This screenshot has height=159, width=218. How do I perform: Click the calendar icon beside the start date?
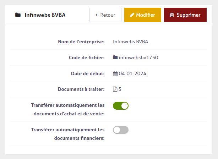coord(115,73)
